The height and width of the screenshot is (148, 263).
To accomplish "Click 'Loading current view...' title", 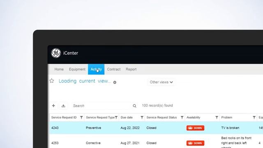I will (85, 81).
